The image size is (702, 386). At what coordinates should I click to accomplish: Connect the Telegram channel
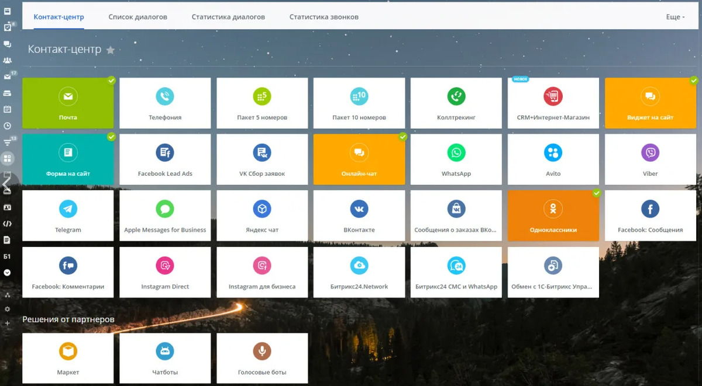pos(68,215)
